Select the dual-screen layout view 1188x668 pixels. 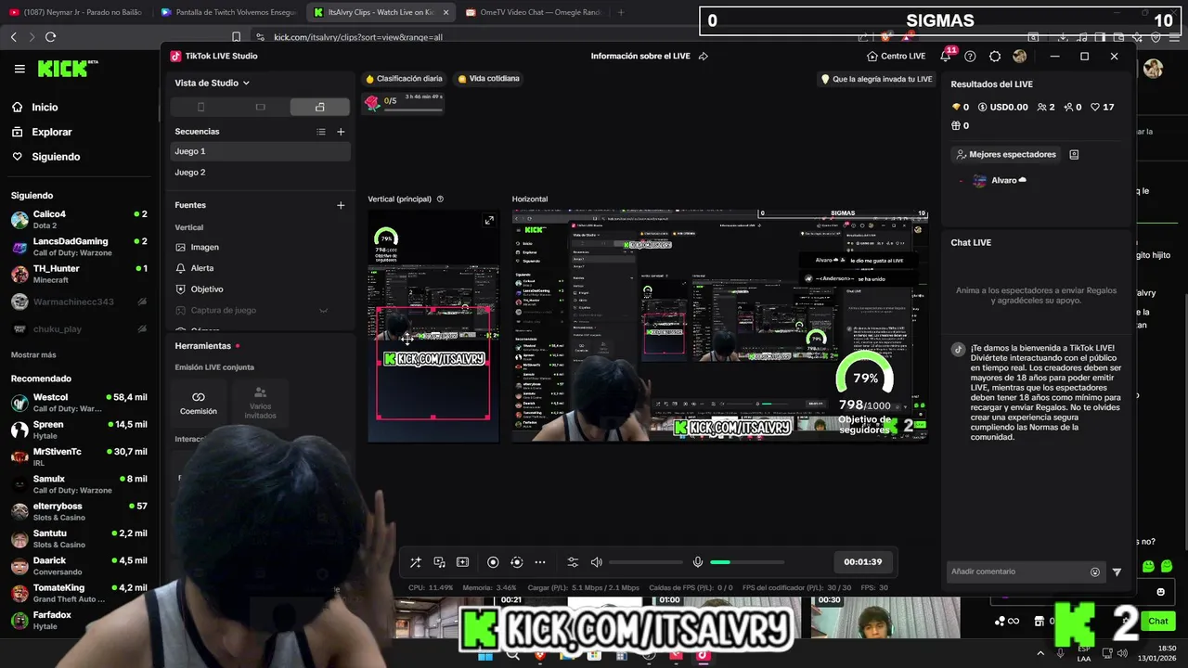[x=319, y=107]
